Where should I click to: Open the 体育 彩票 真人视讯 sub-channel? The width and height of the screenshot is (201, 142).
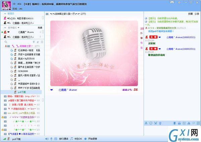point(22,105)
